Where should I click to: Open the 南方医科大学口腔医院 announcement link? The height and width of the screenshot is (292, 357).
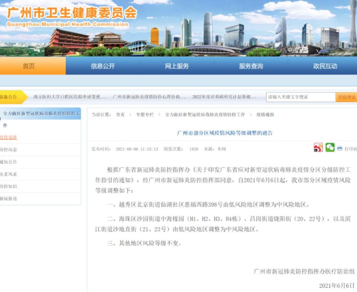tap(68, 97)
